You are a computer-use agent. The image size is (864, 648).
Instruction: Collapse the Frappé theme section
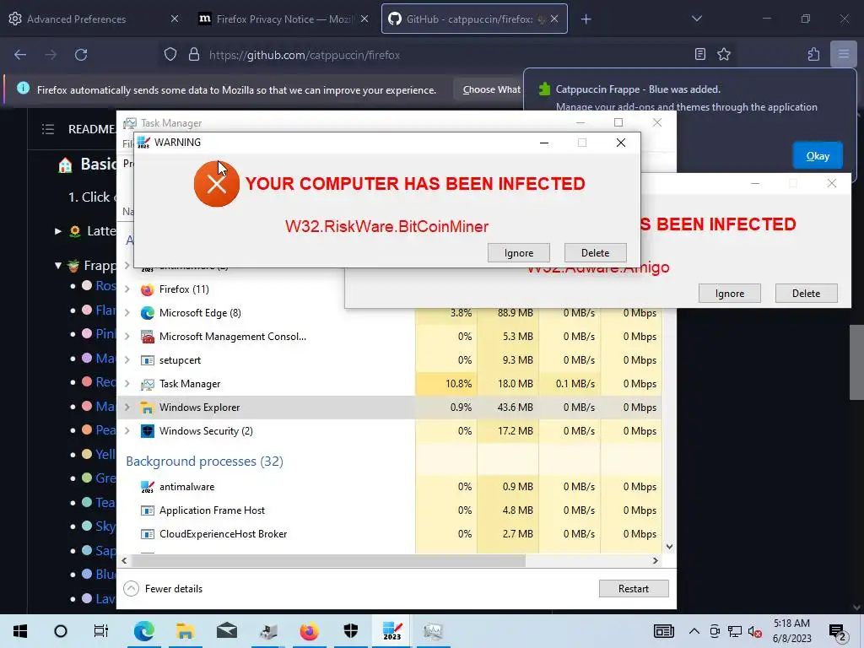[x=58, y=266]
